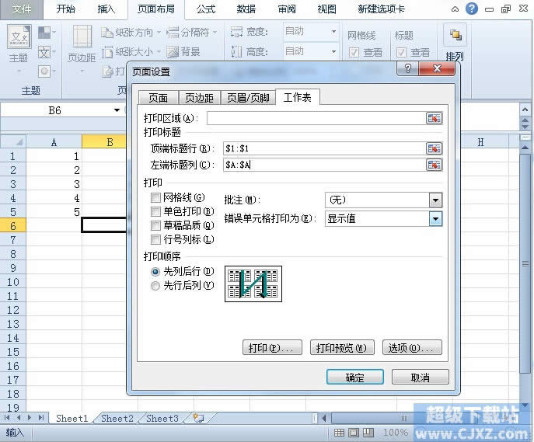Click range selector icon for 顶端标题行
The height and width of the screenshot is (442, 534).
434,148
